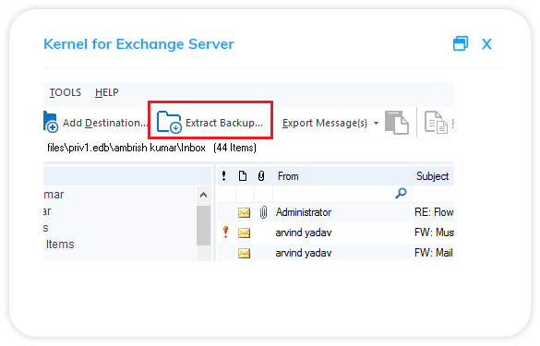This screenshot has width=540, height=346.
Task: Sort by From column header
Action: coord(288,176)
